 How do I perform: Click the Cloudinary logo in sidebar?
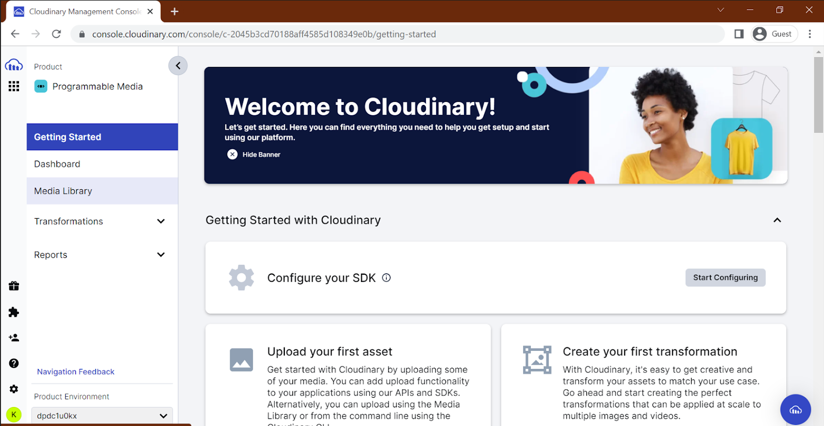tap(14, 65)
